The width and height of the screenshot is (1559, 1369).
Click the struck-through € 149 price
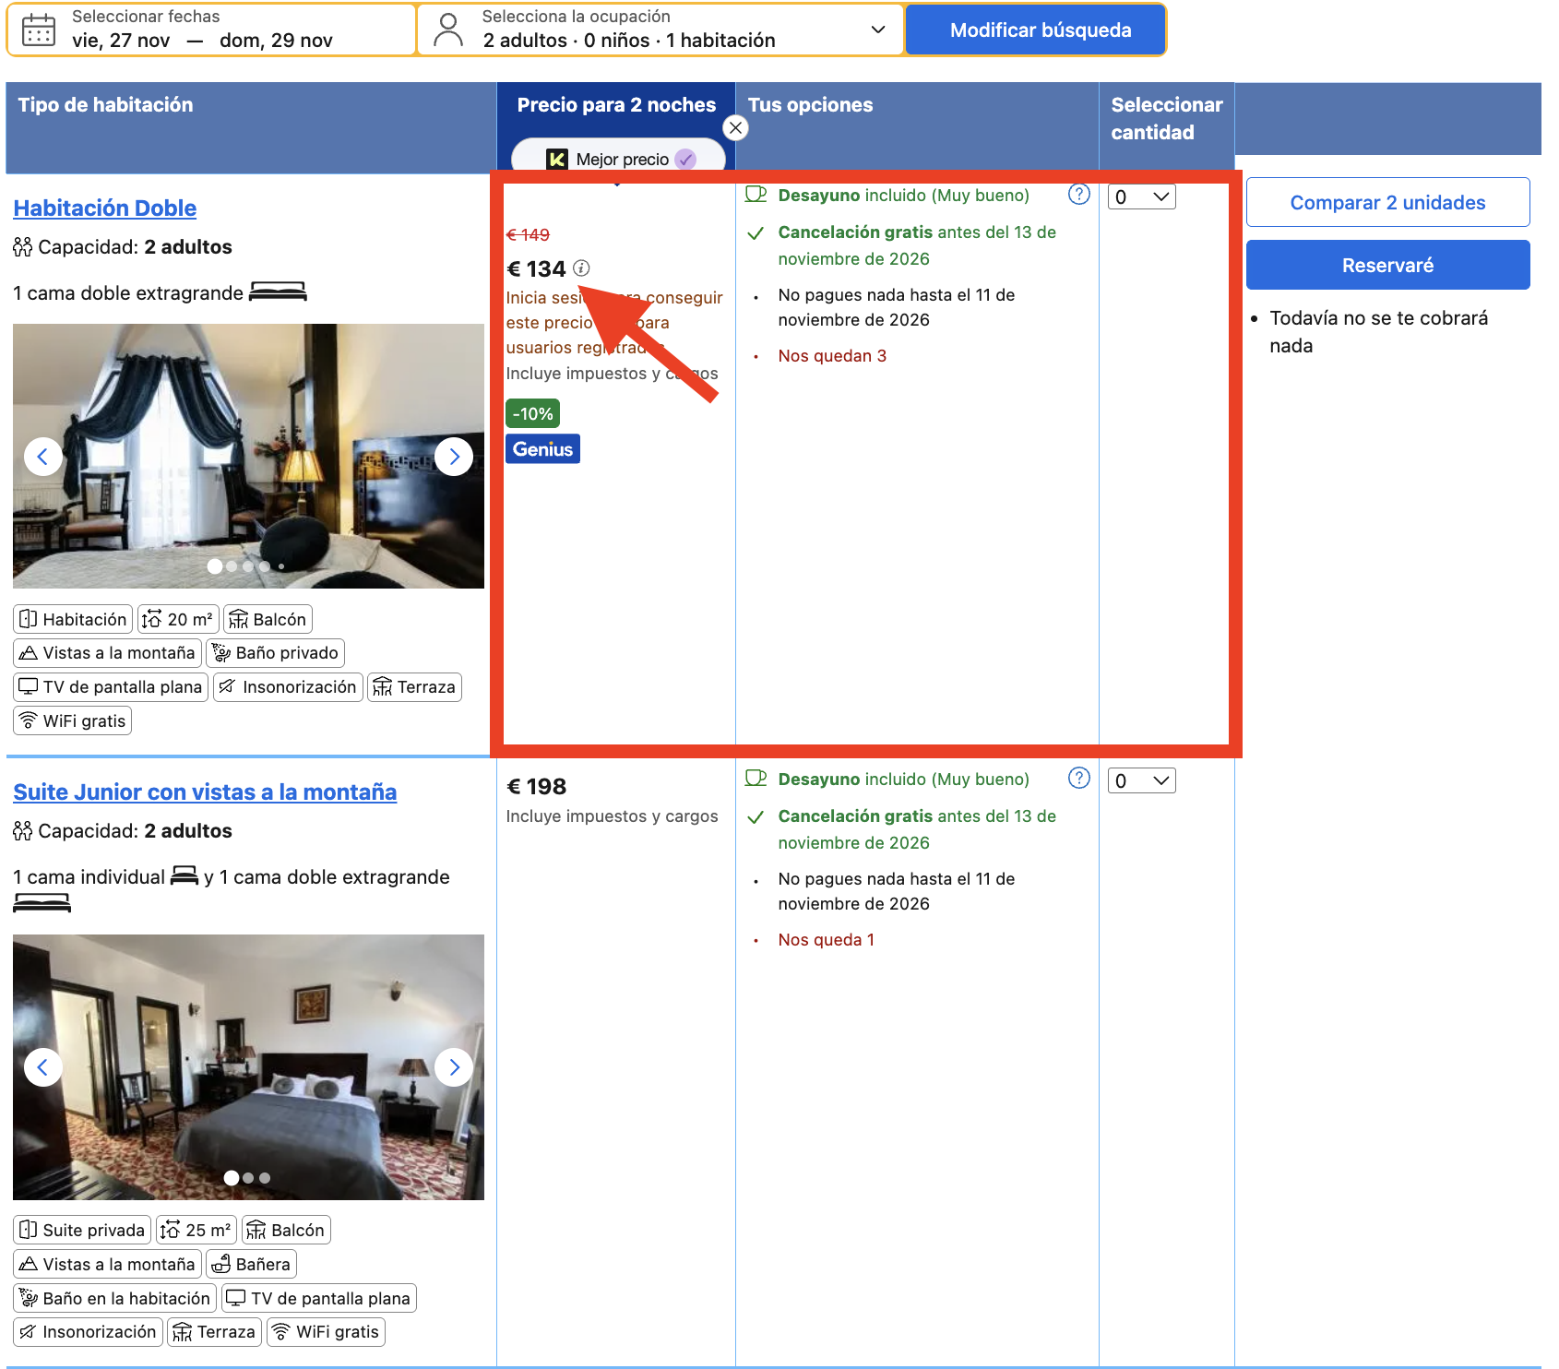tap(528, 234)
